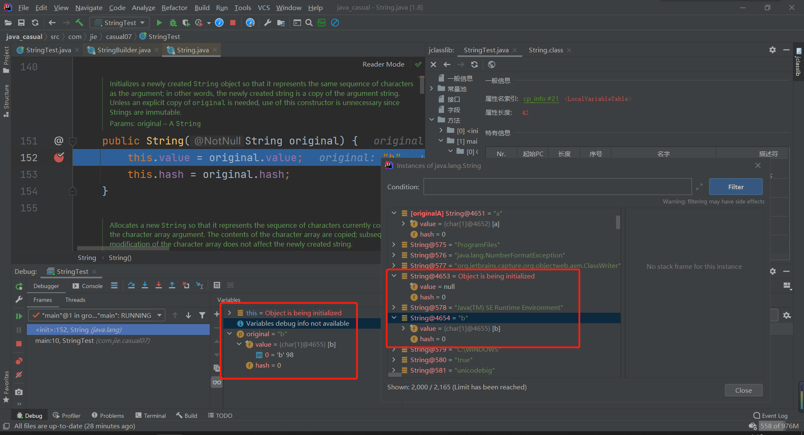Image resolution: width=804 pixels, height=435 pixels.
Task: Click the Open folder icon in toolbar
Action: coord(8,23)
